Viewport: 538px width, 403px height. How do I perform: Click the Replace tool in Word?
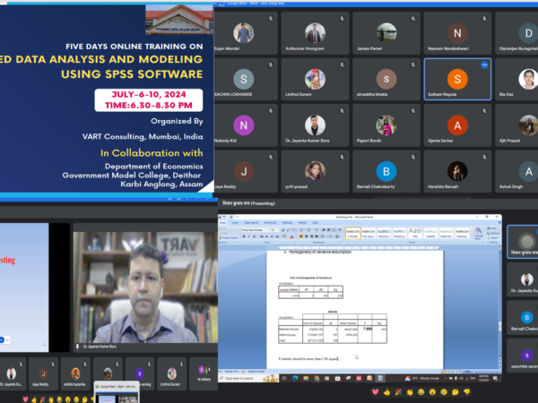[x=494, y=234]
